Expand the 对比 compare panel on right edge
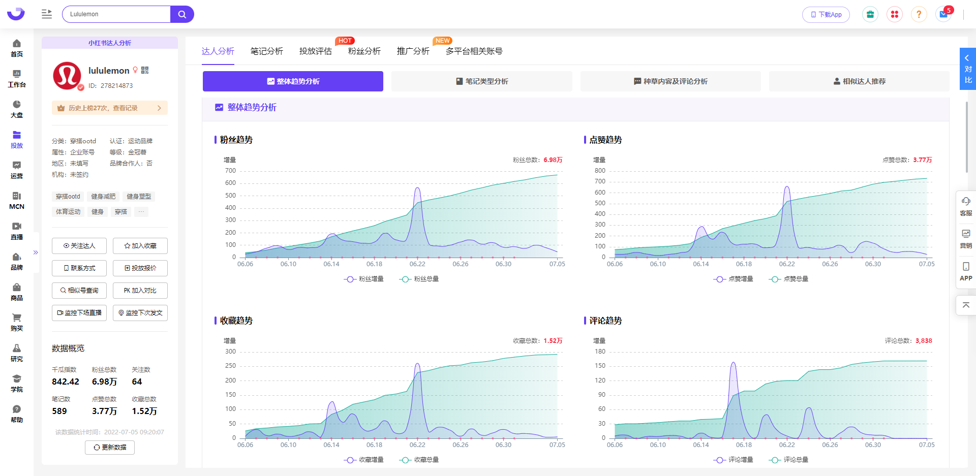Screen dimensions: 976x476 (x=968, y=69)
